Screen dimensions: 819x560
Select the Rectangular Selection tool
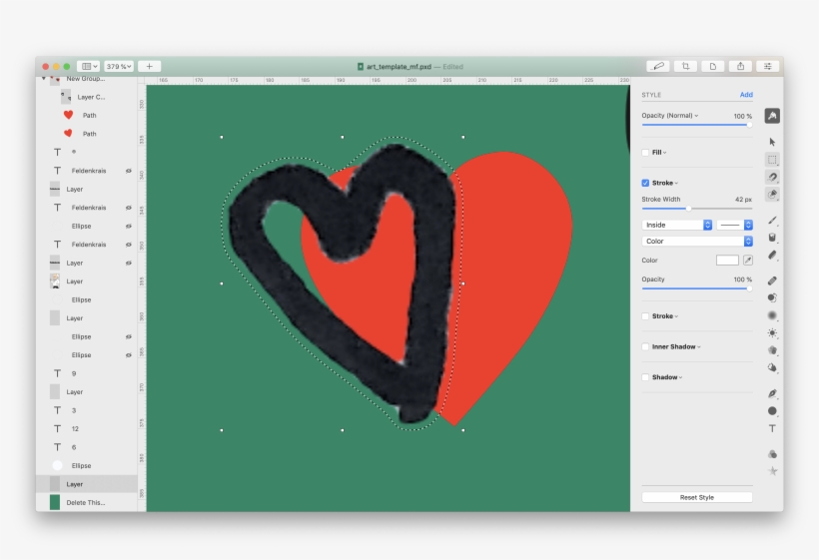[772, 160]
